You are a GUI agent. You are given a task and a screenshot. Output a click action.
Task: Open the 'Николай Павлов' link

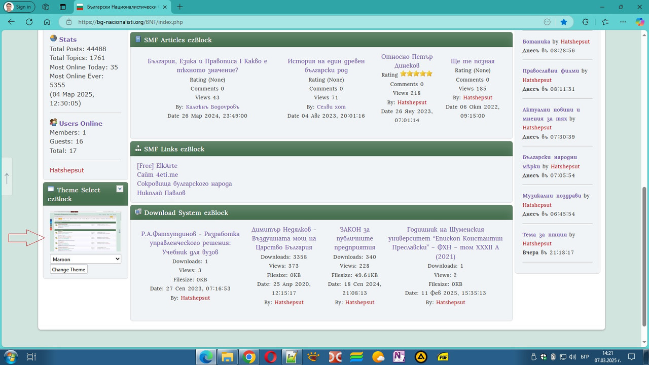(x=161, y=193)
